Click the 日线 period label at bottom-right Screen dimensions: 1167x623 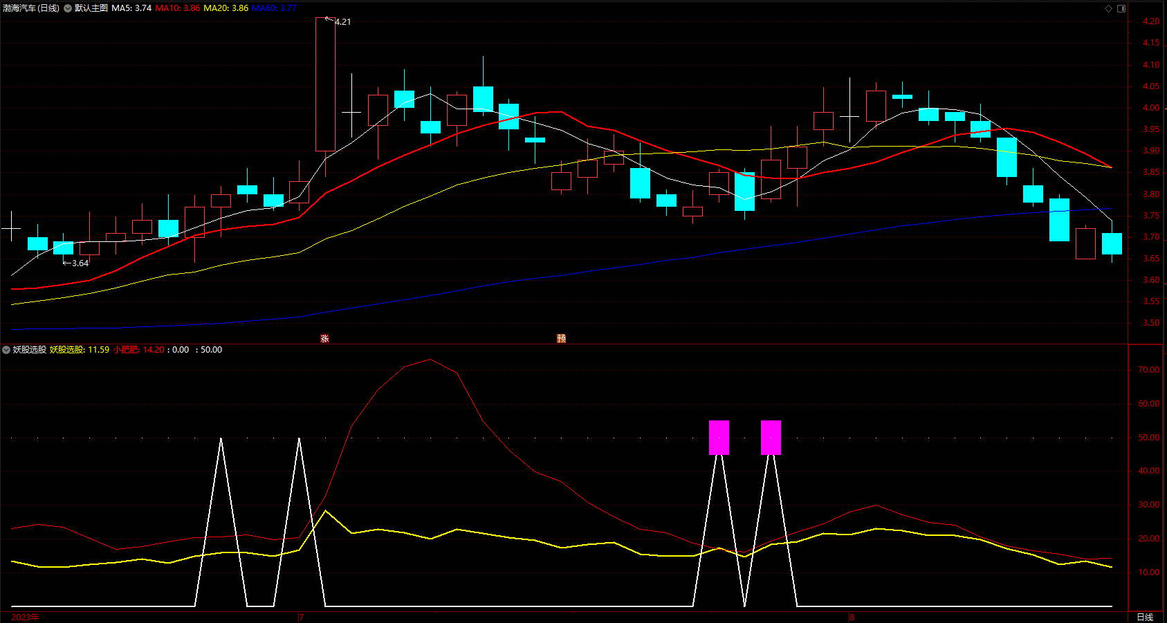[x=1145, y=617]
